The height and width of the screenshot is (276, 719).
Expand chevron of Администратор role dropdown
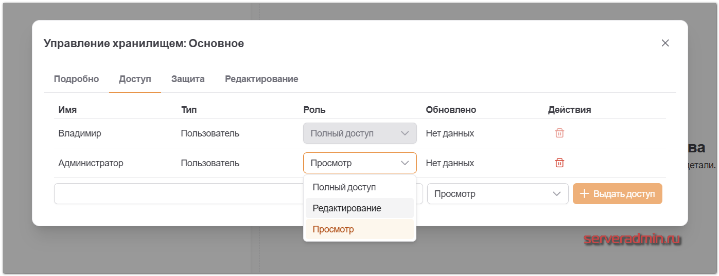(x=404, y=163)
